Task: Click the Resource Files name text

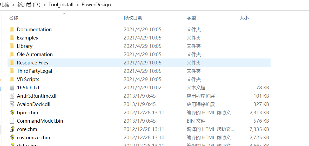Action: point(33,63)
